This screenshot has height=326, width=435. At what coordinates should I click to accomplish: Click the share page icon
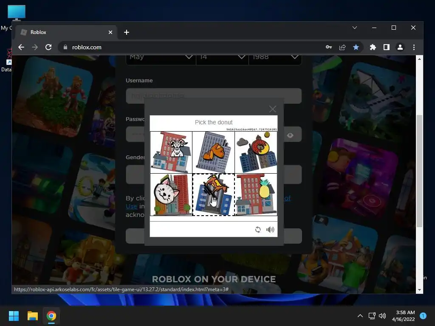342,47
